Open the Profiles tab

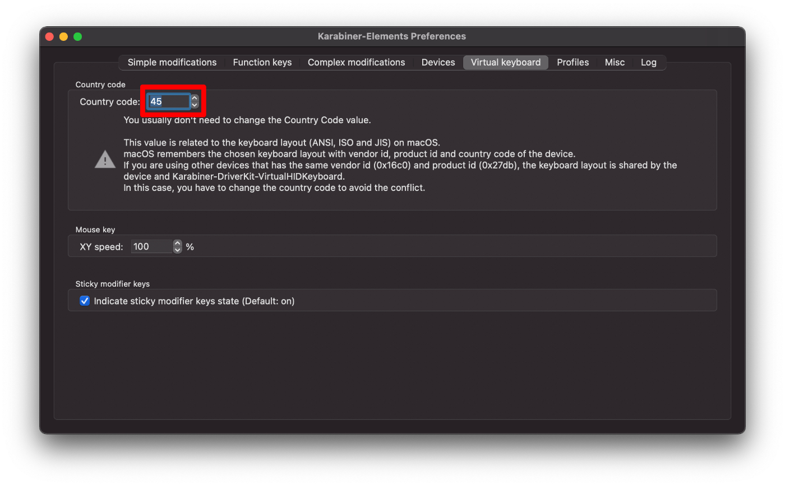click(x=572, y=62)
